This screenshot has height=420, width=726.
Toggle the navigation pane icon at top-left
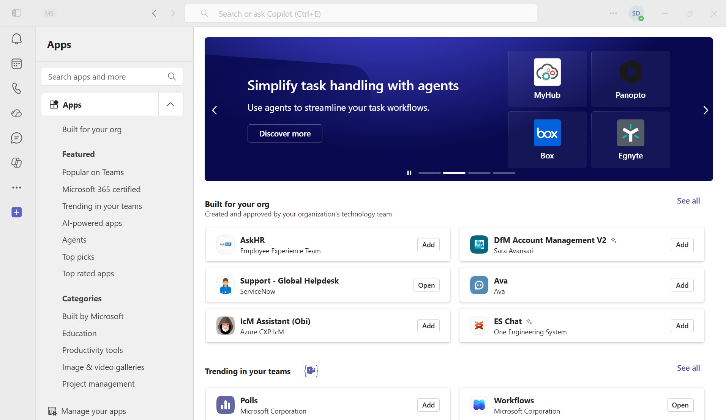(16, 13)
